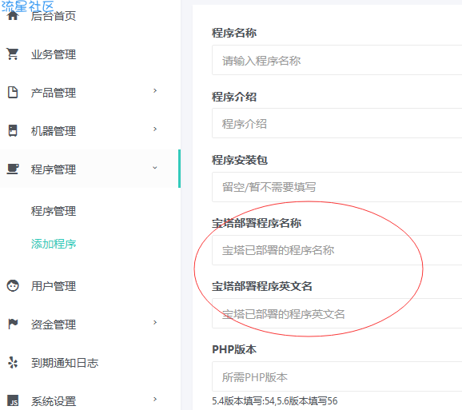Click the shopping cart icon for 业务管理
The width and height of the screenshot is (462, 410).
(x=13, y=54)
